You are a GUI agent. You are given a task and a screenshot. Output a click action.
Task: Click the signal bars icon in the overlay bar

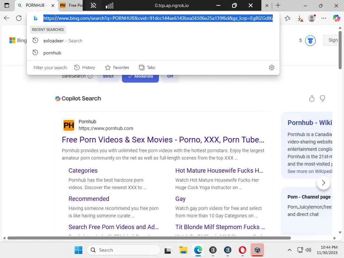(x=110, y=5)
